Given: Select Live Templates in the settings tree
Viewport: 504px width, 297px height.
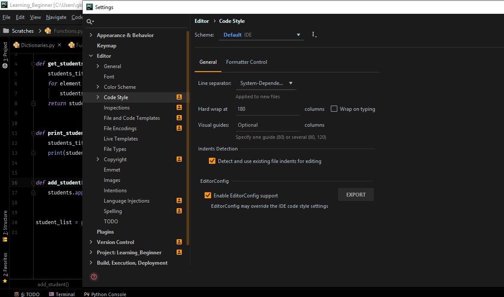Looking at the screenshot, I should (121, 139).
